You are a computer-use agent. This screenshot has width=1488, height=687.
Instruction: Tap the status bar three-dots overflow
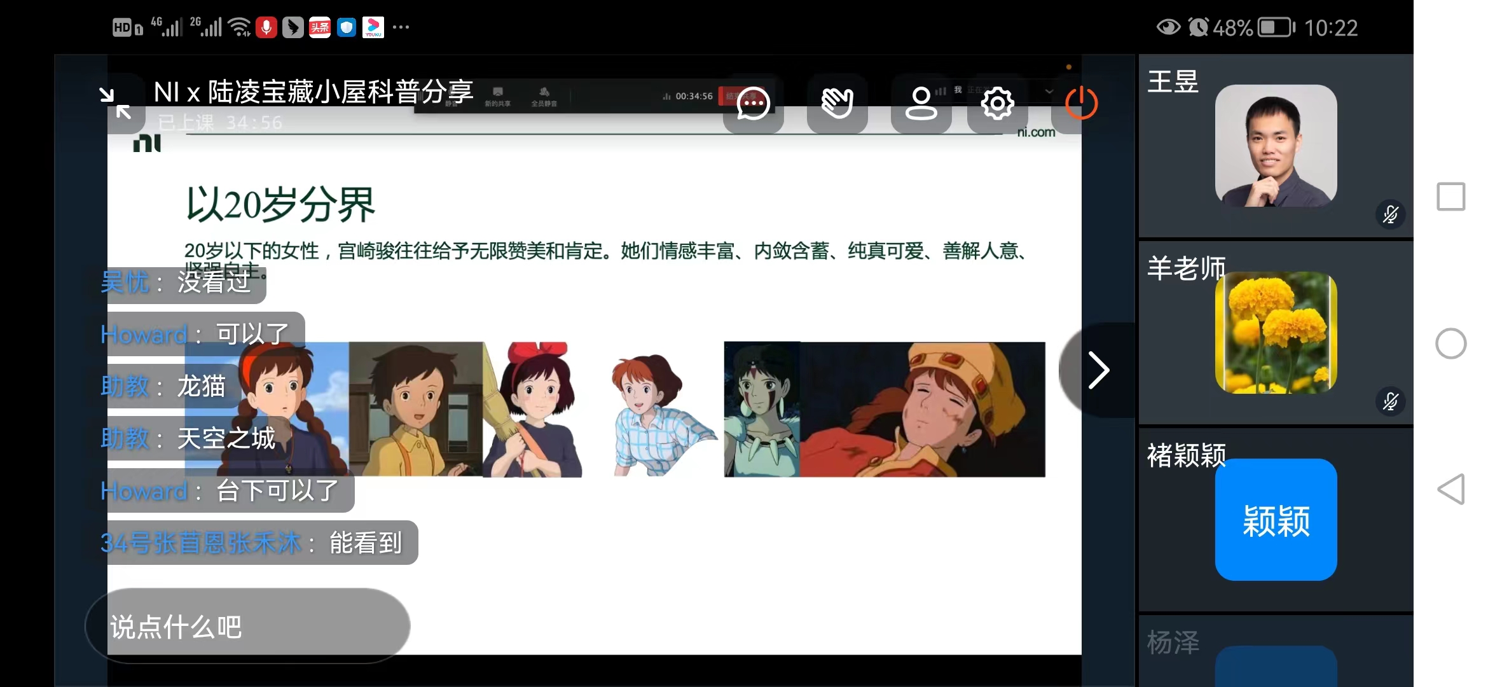coord(401,27)
